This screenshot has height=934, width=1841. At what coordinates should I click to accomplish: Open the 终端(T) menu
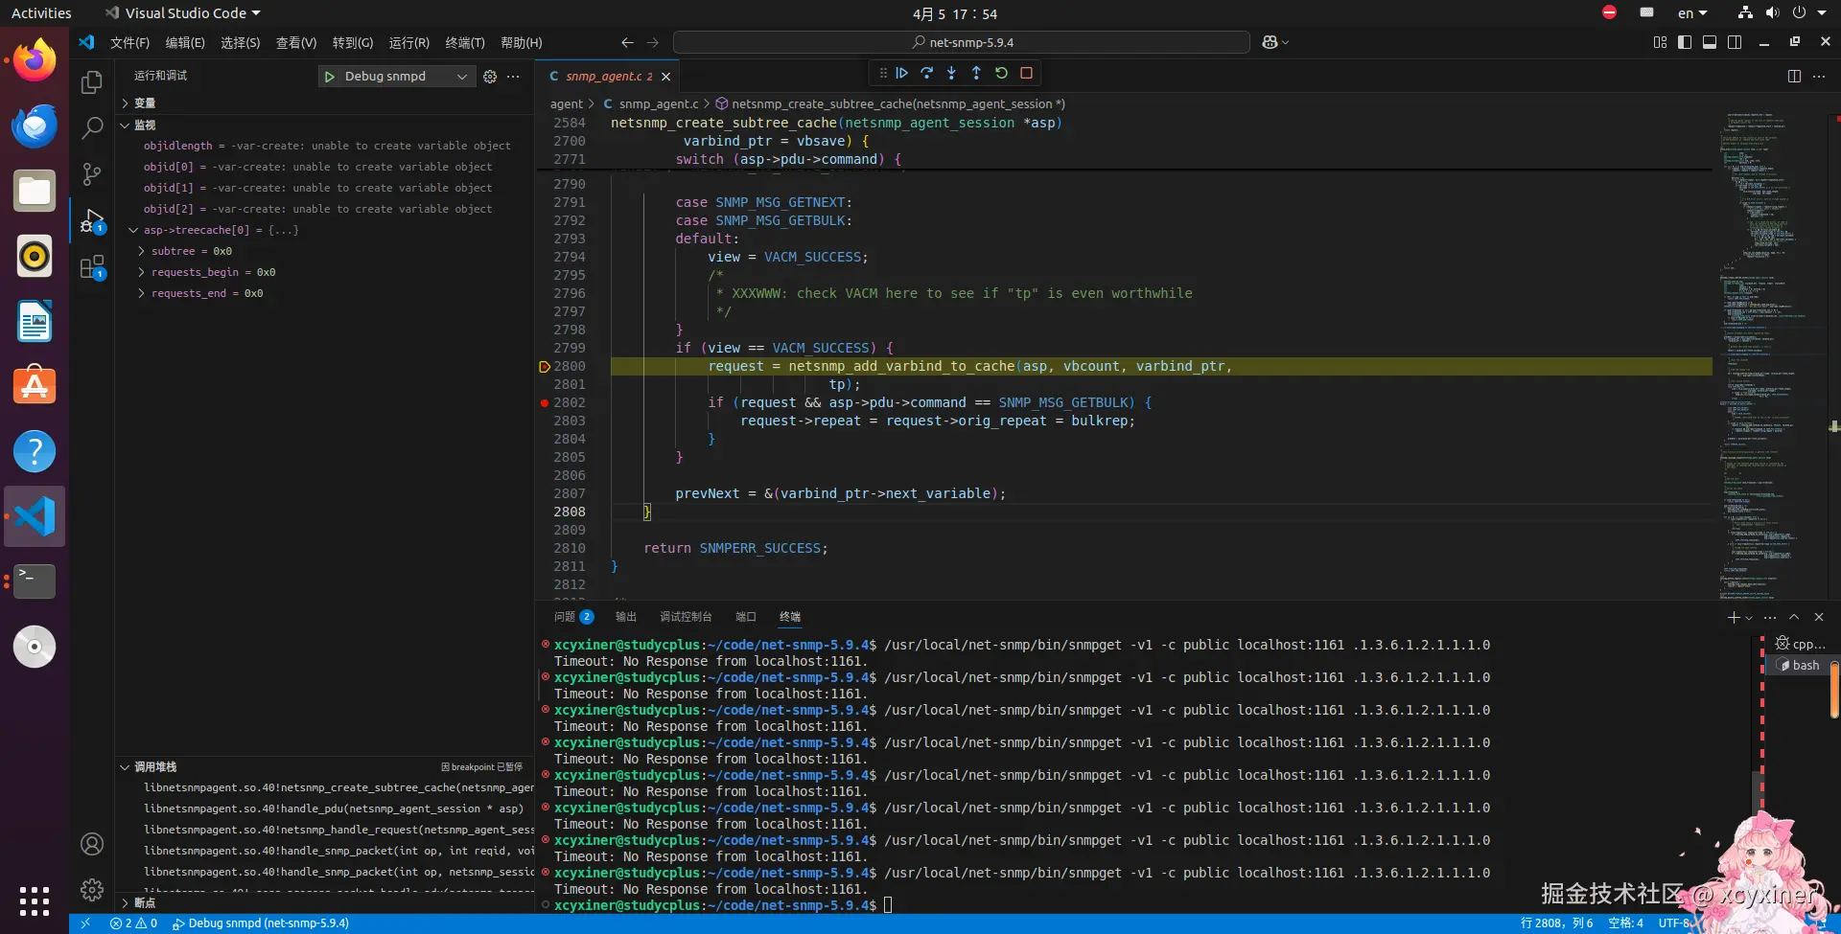click(464, 43)
